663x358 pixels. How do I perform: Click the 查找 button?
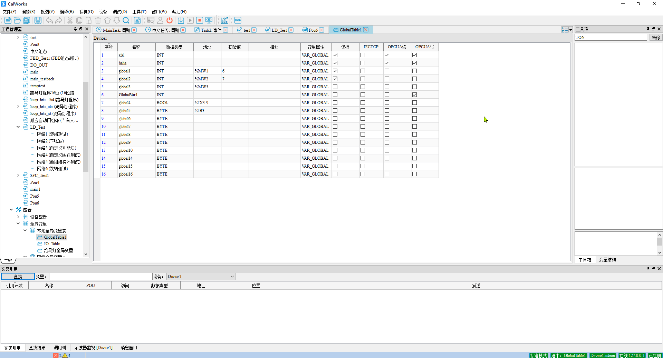pos(18,277)
